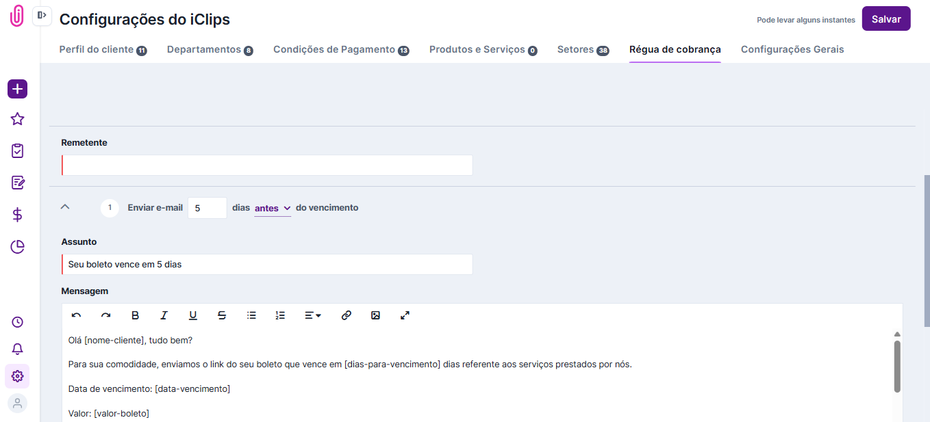Click 'Data de vencimento: [data-vencimento]' line
Viewport: 930px width, 422px height.
click(149, 389)
